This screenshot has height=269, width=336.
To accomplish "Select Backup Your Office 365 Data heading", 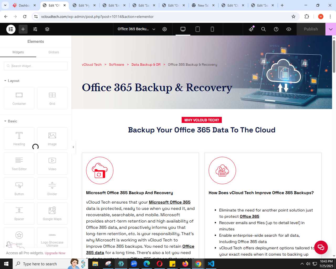I will 202,130.
